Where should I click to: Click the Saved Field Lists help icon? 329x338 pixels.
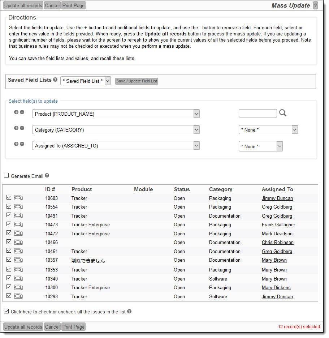click(55, 80)
